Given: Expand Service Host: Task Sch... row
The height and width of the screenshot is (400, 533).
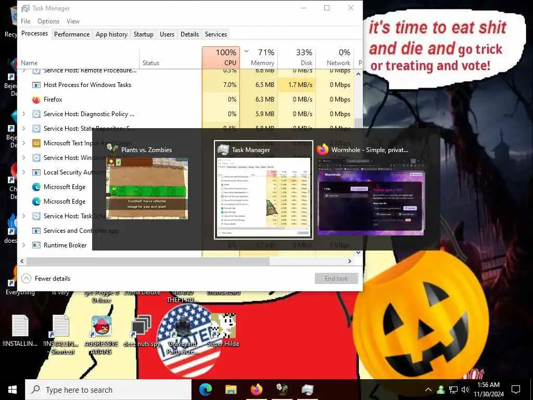Looking at the screenshot, I should [x=23, y=216].
